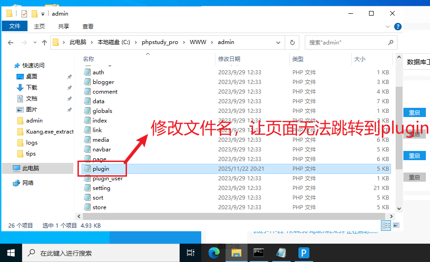430x262 pixels.
Task: Open the Windows Start menu
Action: (x=11, y=253)
